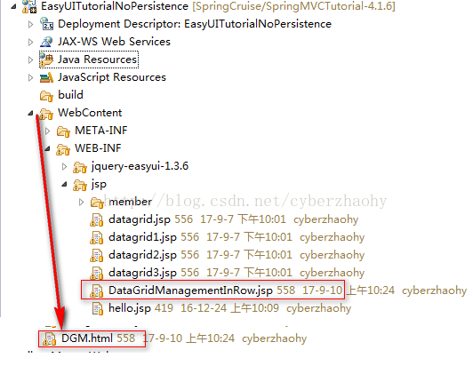The width and height of the screenshot is (473, 382).
Task: Select the jsp folder label
Action: click(99, 184)
